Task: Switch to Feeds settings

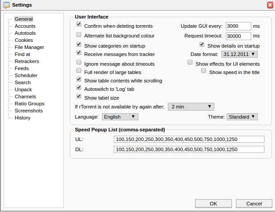Action: click(x=22, y=68)
